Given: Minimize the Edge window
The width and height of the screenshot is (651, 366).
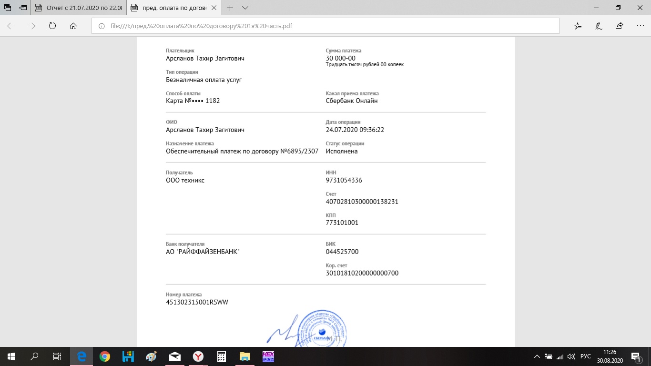Looking at the screenshot, I should (x=596, y=8).
